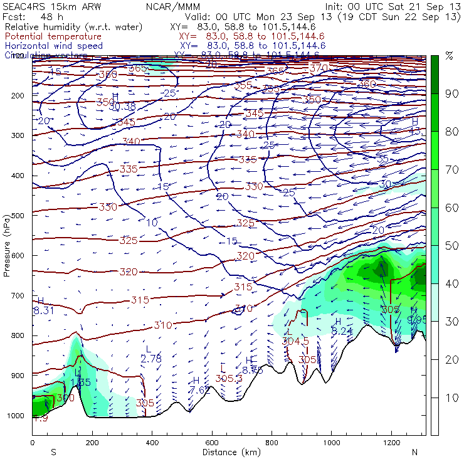Click the red "370" isentrope contour label
This screenshot has width=464, height=464.
tap(318, 68)
